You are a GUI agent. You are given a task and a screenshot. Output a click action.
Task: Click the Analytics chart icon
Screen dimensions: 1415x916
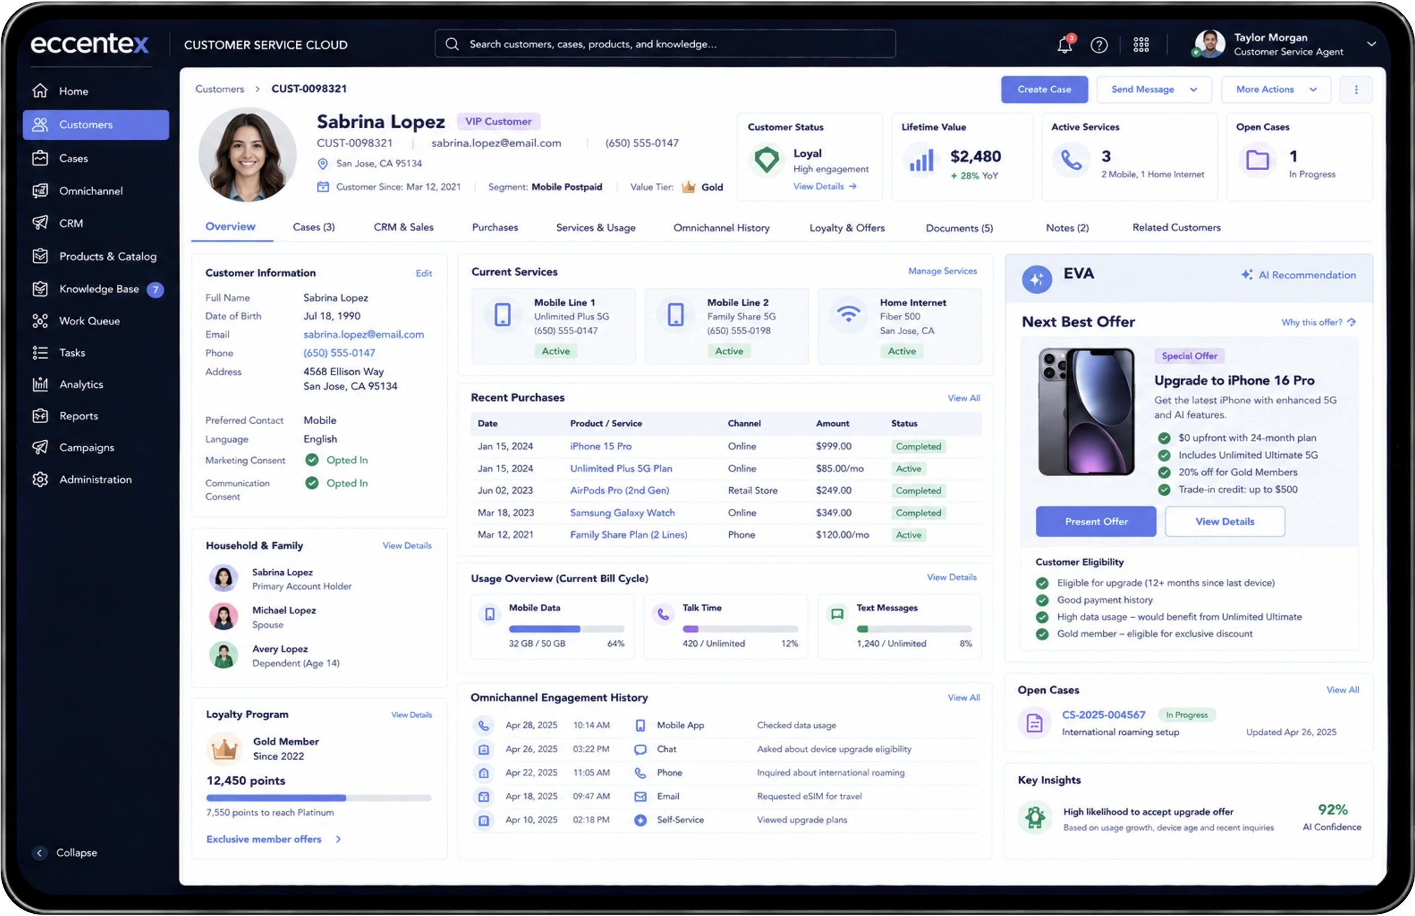(40, 385)
